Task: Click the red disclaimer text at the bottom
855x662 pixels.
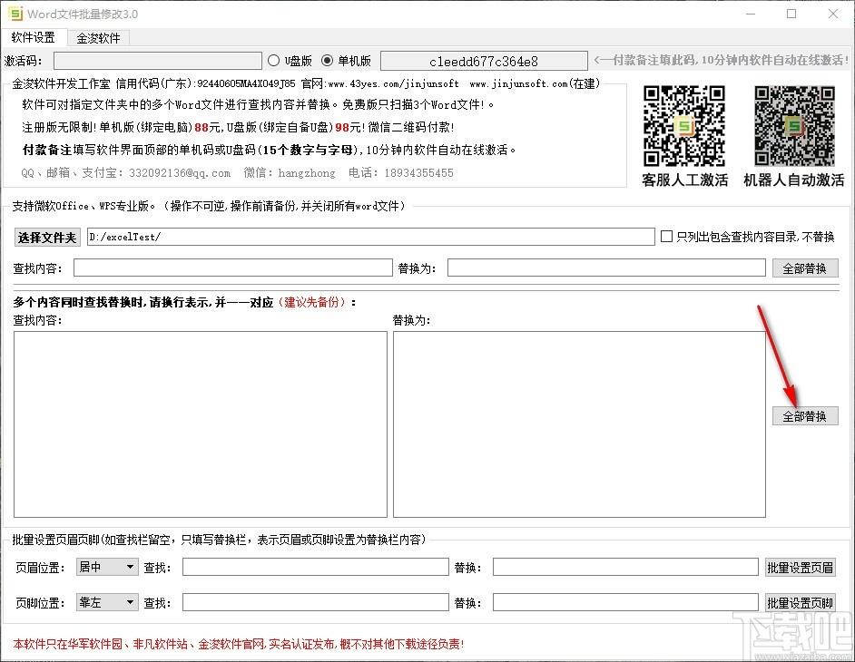Action: (x=239, y=644)
